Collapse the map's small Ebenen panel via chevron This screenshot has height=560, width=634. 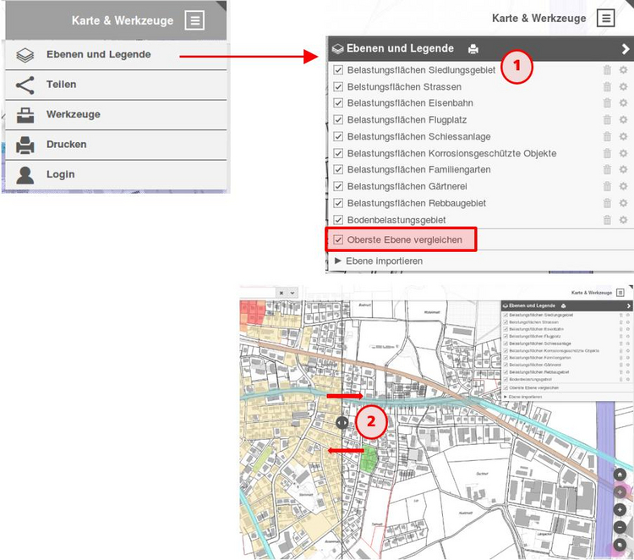click(x=628, y=306)
